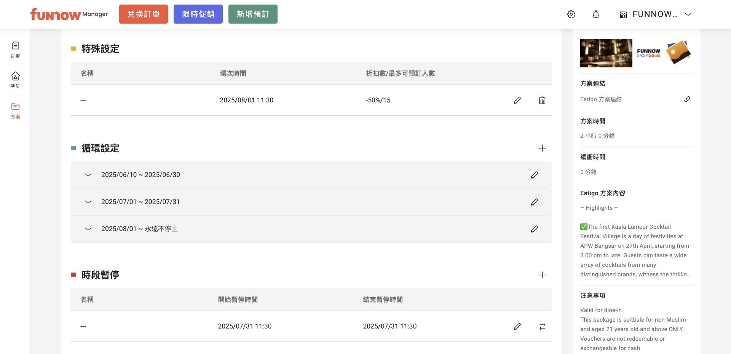Open the settings gear icon
731x354 pixels.
[571, 14]
